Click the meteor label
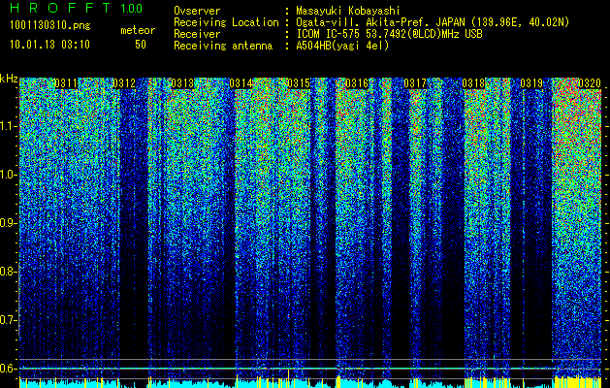 click(138, 30)
